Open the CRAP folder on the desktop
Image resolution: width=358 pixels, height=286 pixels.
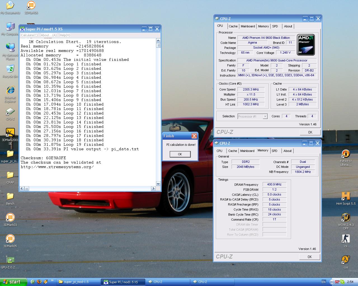[10, 178]
